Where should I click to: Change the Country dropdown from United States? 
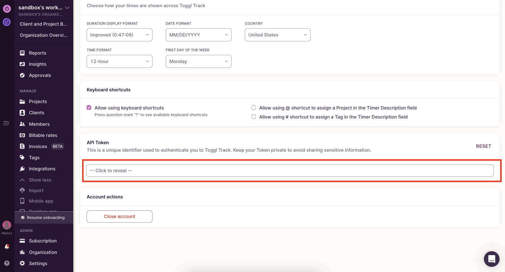(x=277, y=35)
